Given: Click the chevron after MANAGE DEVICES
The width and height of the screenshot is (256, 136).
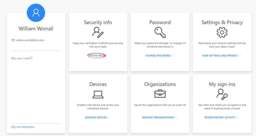Looking at the screenshot, I should click(x=109, y=118).
